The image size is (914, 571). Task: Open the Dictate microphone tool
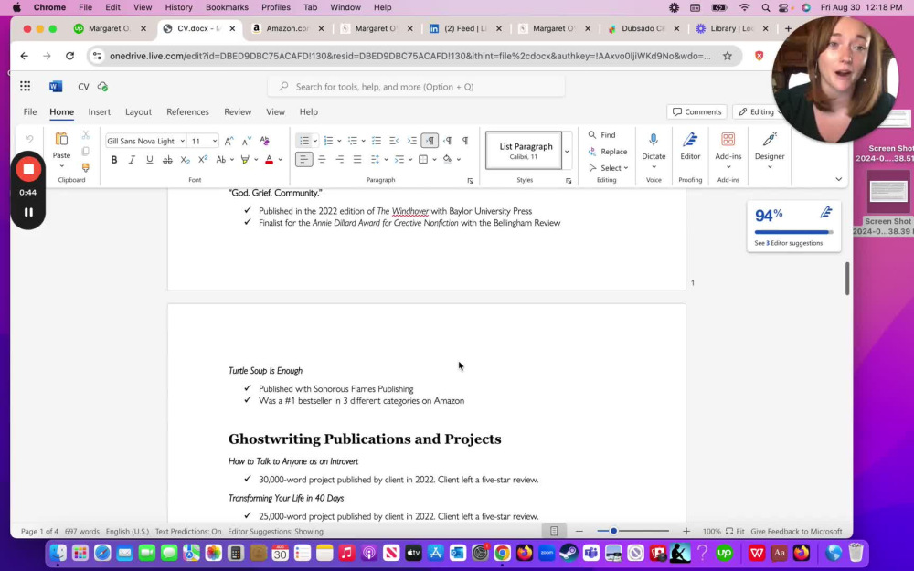[654, 151]
